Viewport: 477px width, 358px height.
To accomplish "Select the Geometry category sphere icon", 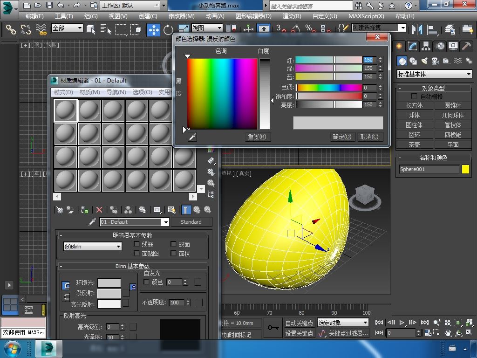I will point(402,61).
